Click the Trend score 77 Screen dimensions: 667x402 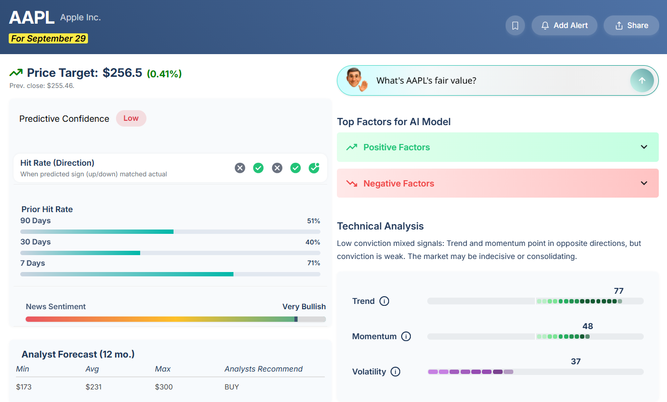point(619,291)
